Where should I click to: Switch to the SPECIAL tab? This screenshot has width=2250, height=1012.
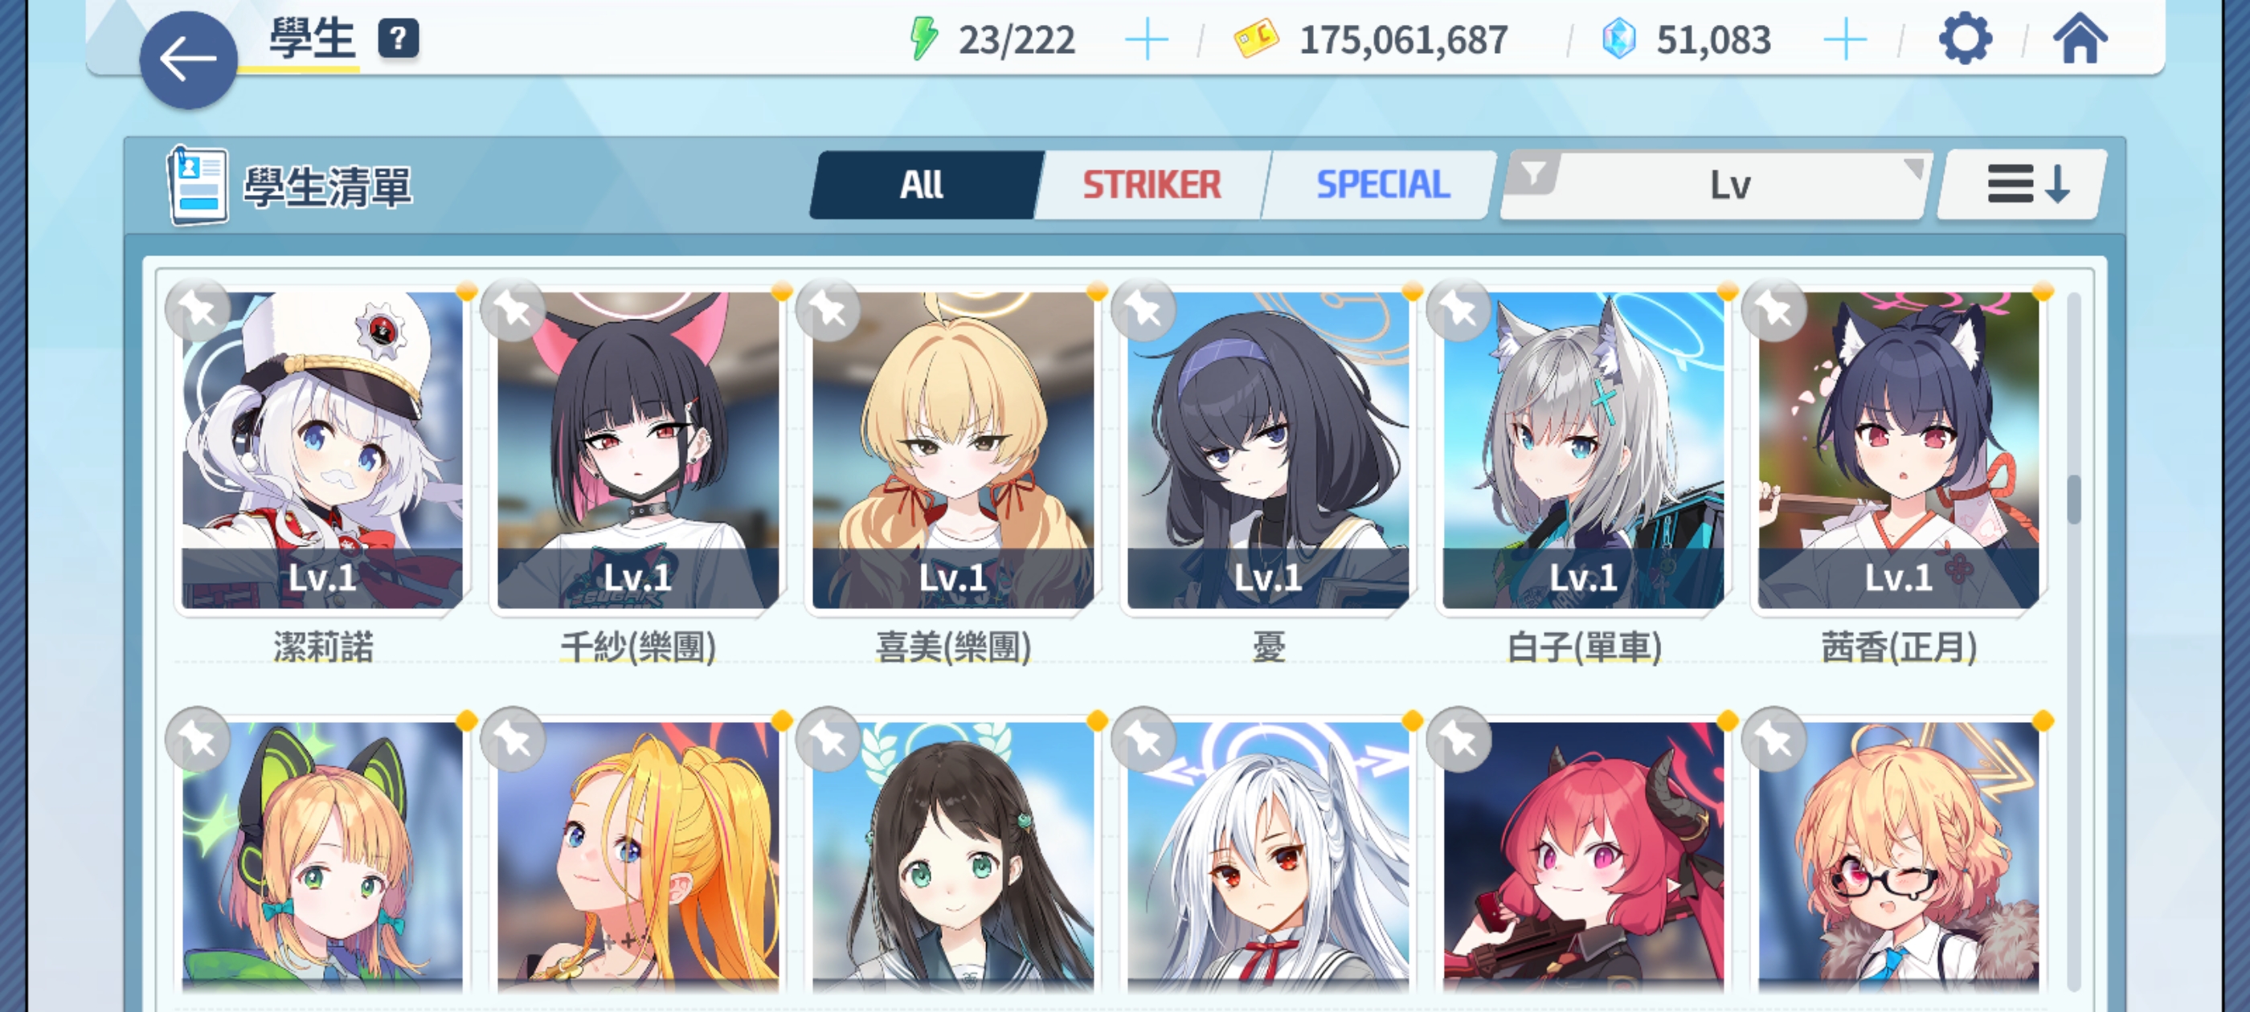click(1383, 185)
